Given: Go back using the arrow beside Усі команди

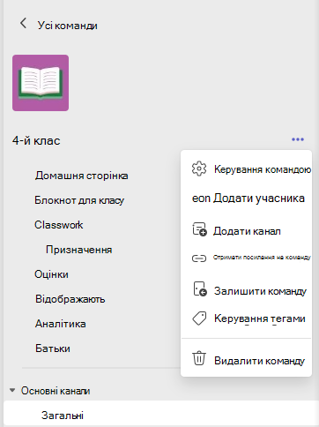Looking at the screenshot, I should pos(23,23).
